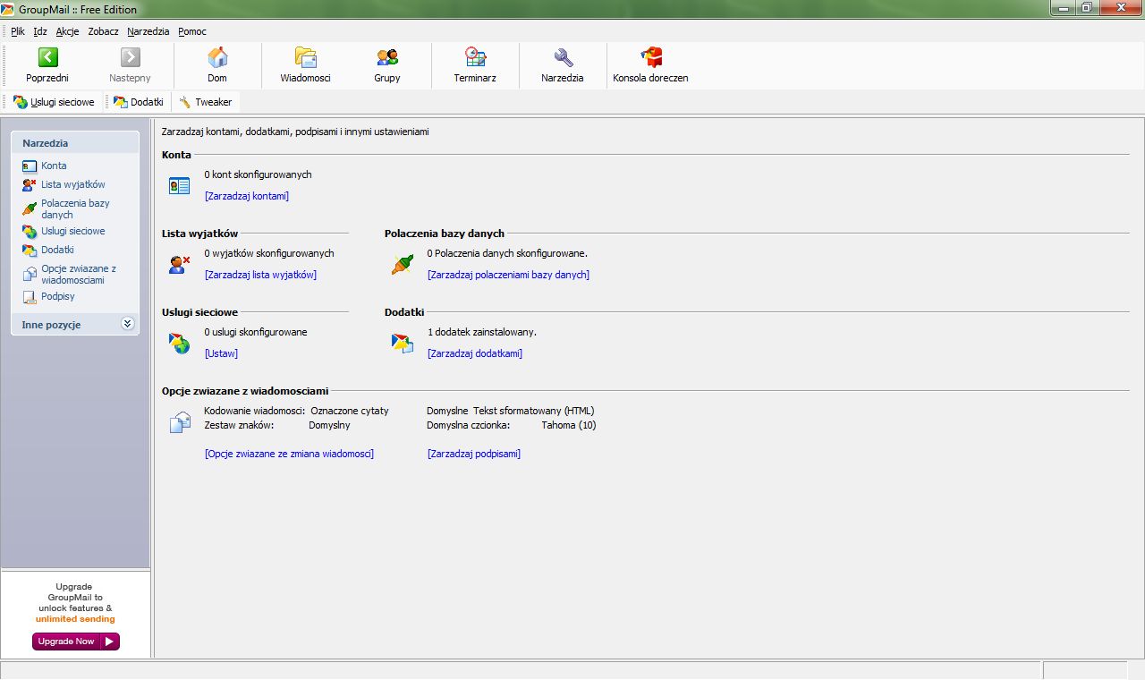Open Uslugi sieciowe in secondary toolbar

54,102
